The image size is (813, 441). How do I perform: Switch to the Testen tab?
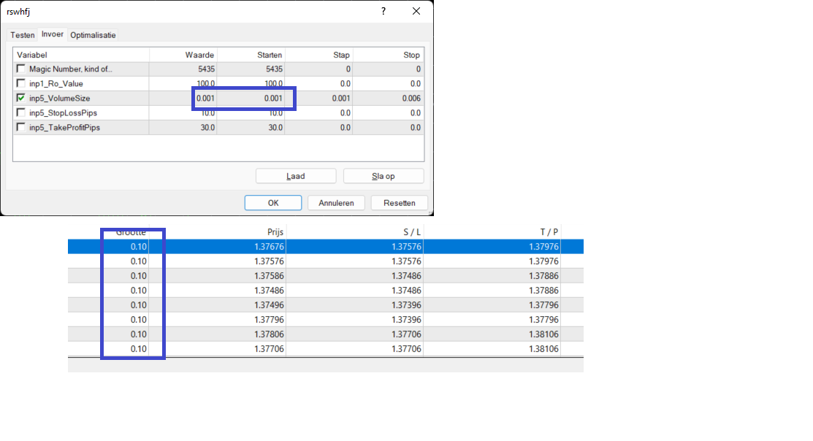23,35
